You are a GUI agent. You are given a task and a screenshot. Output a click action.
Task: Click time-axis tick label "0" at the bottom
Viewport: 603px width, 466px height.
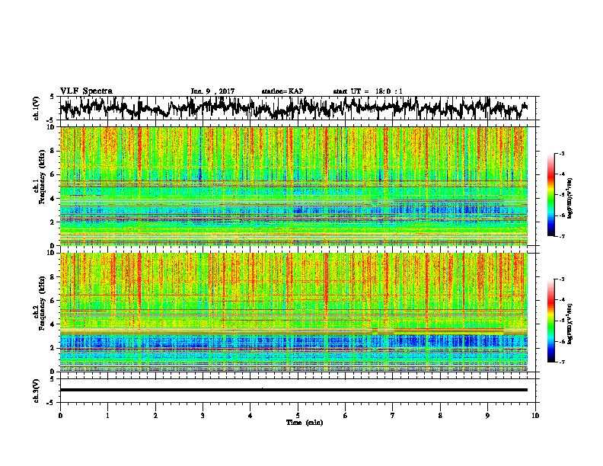[60, 416]
